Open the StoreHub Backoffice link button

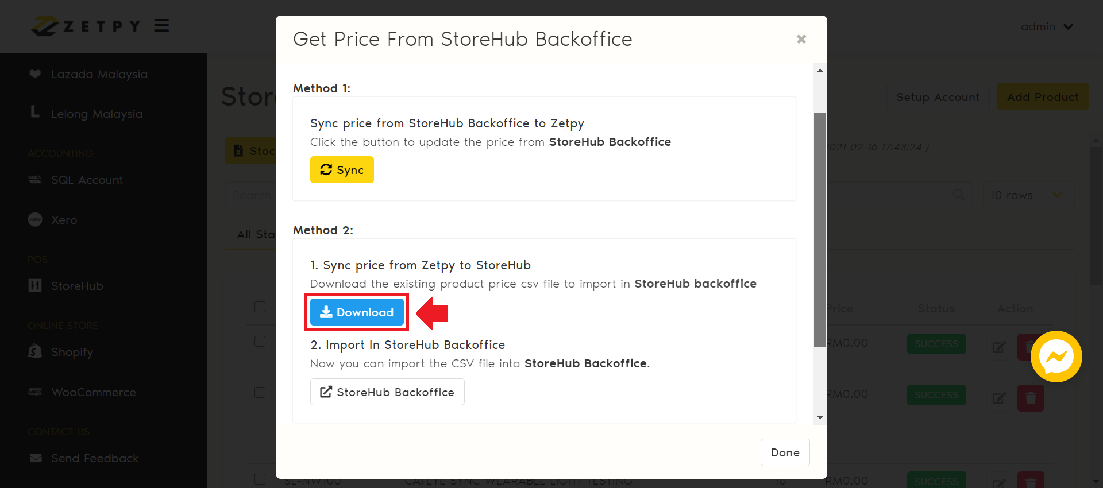pos(387,392)
